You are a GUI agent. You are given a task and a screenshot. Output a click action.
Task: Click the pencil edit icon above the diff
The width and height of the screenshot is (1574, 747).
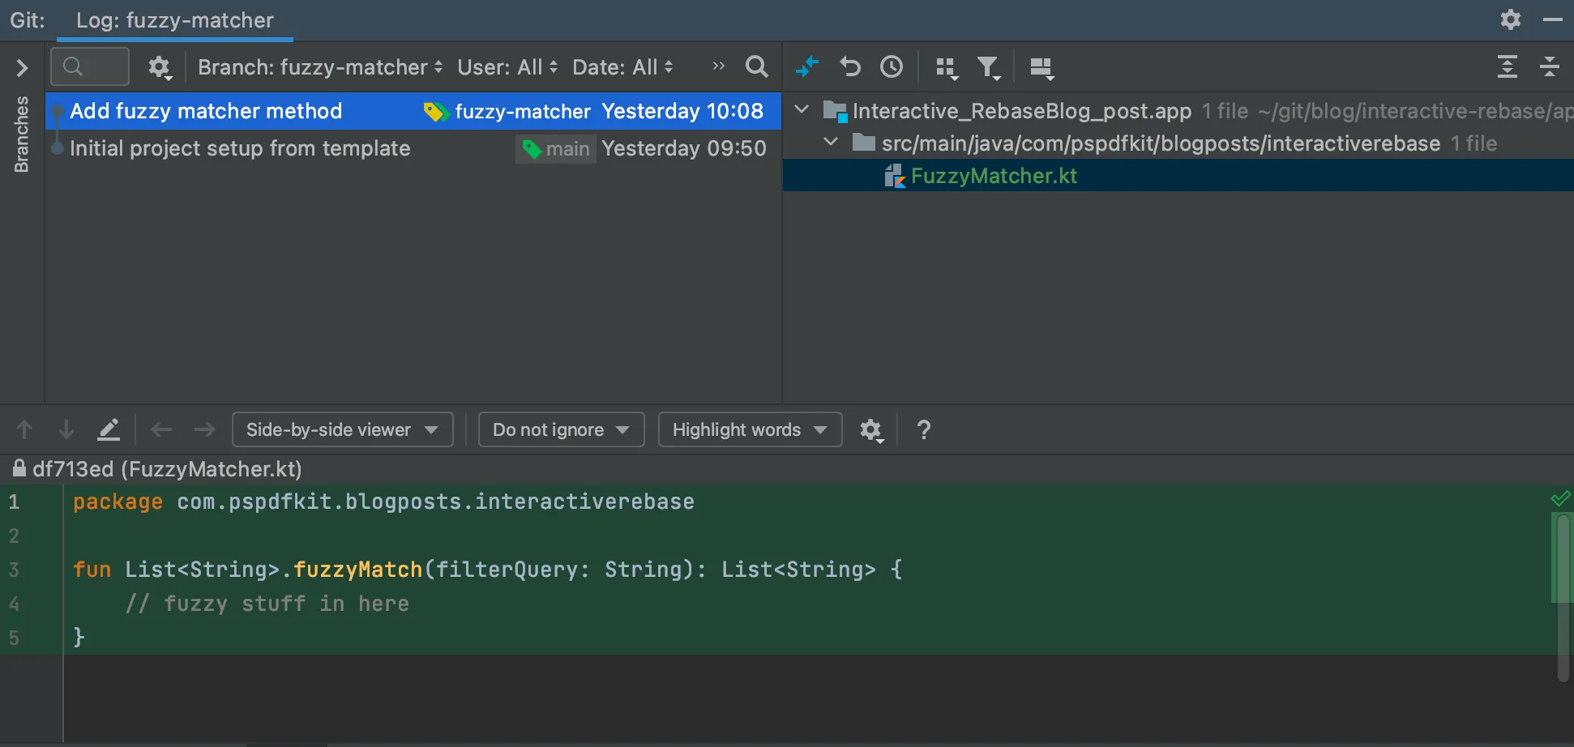(109, 429)
